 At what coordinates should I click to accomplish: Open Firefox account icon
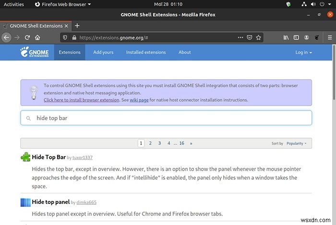tap(306, 38)
